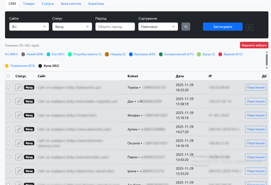Open the Сортування dropdown showing Найновіші
Screen dimensions: 271x185
(x=158, y=27)
